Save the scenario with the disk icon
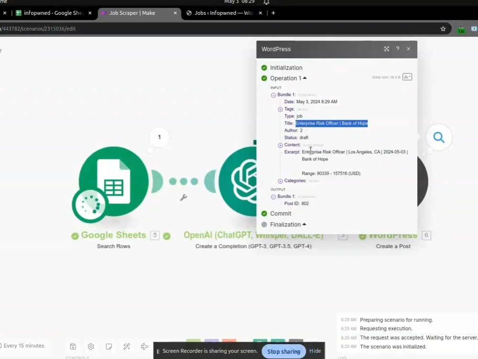The height and width of the screenshot is (359, 478). 73,347
